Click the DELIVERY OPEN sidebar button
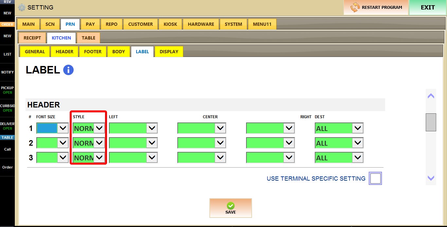Image resolution: width=447 pixels, height=227 pixels. (7, 126)
